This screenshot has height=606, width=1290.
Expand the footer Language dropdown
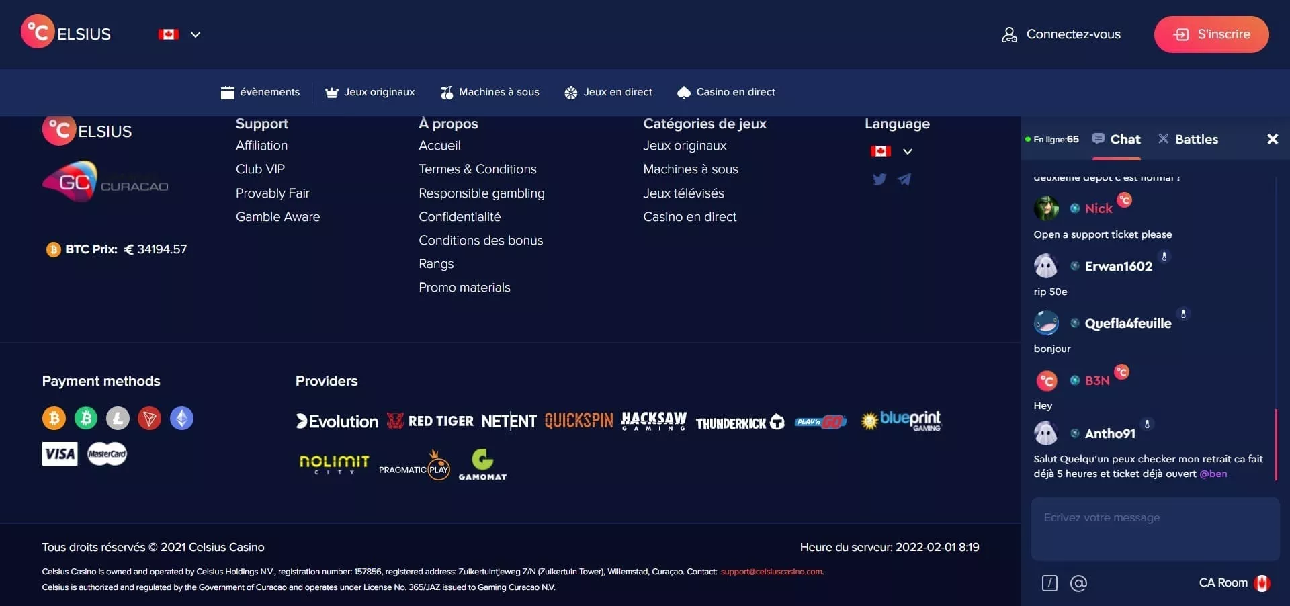click(891, 151)
